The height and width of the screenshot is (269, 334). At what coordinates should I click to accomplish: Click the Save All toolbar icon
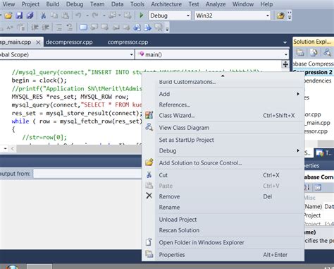coord(30,16)
